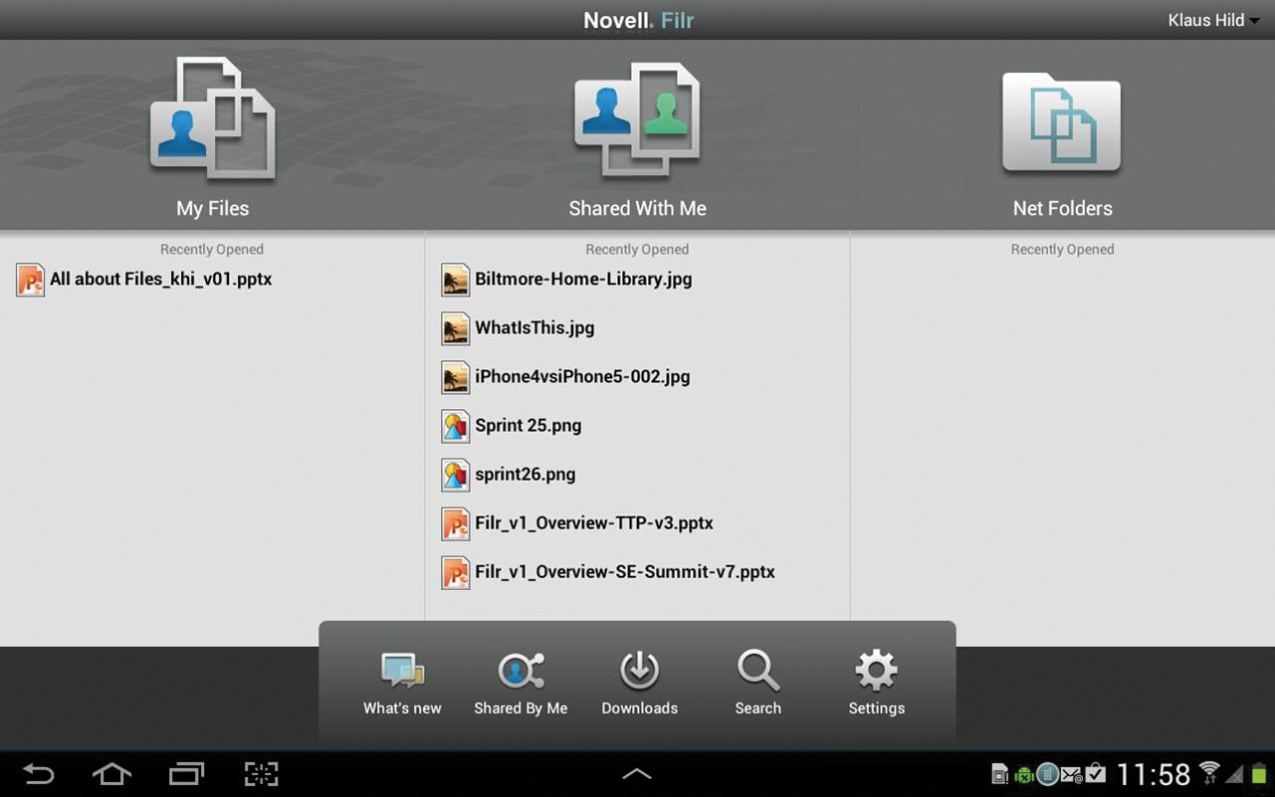This screenshot has width=1275, height=797.
Task: Open the Shared By Me view
Action: point(521,673)
